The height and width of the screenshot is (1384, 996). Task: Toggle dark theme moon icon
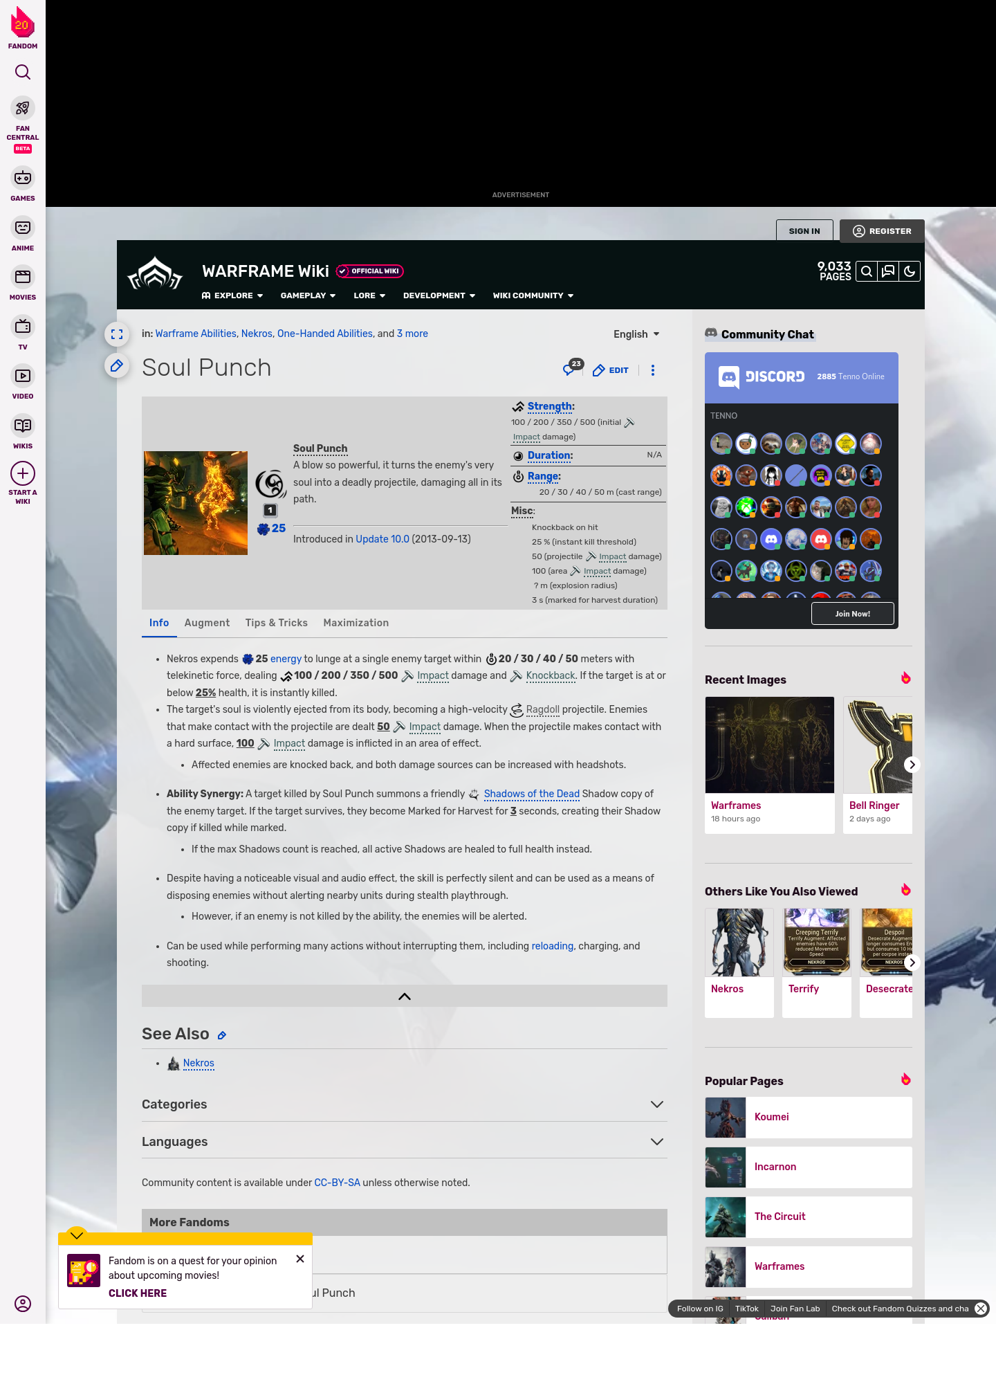(x=910, y=271)
